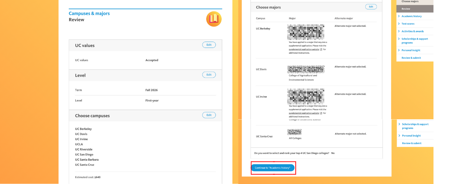The width and height of the screenshot is (452, 184).
Task: Click UC Davis in the Choose campuses list
Action: (81, 134)
